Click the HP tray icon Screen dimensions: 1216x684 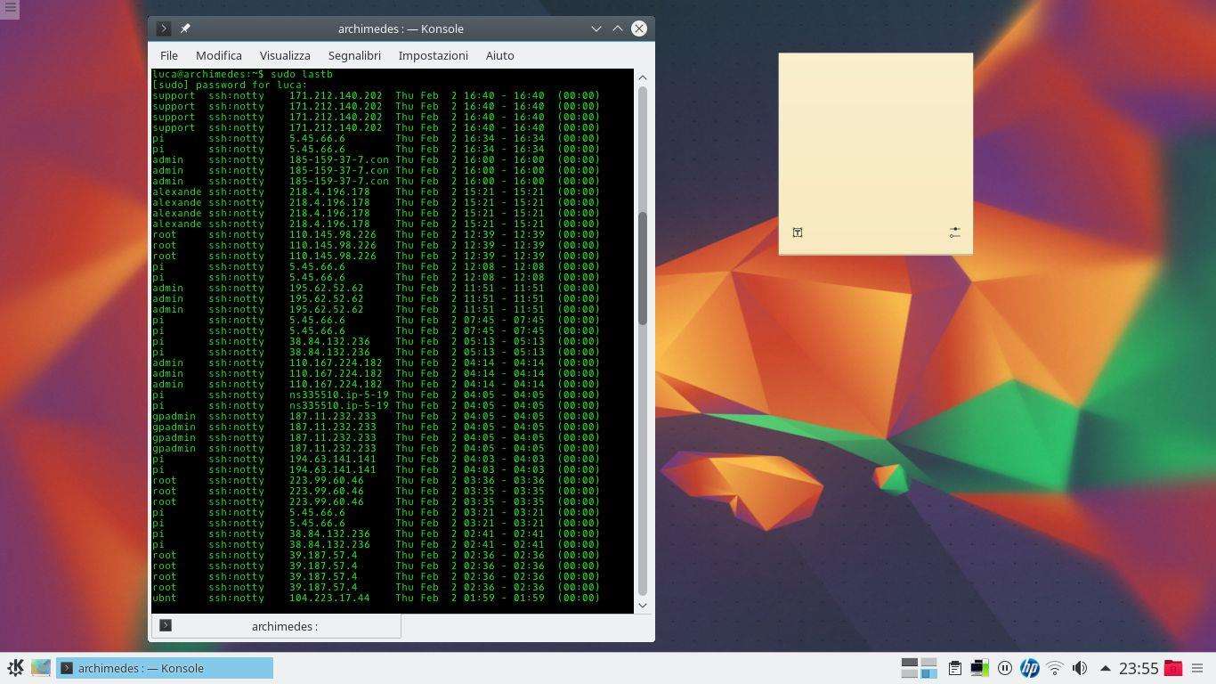click(x=1030, y=668)
